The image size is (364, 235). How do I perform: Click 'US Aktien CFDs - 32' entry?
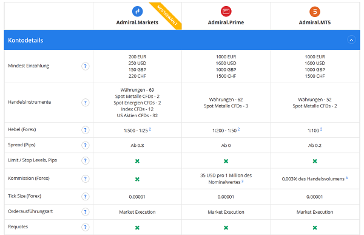click(137, 115)
